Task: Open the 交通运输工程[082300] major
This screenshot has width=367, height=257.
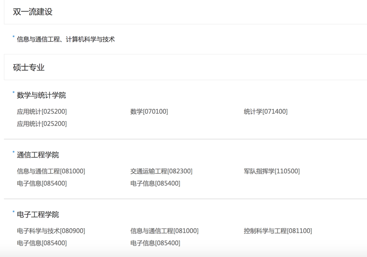Action: coord(161,171)
